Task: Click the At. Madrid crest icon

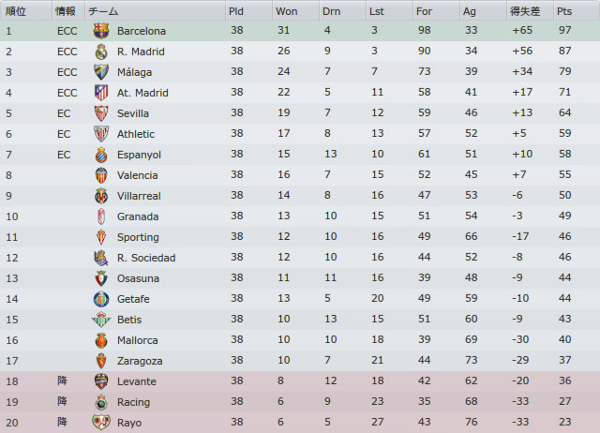Action: click(101, 93)
